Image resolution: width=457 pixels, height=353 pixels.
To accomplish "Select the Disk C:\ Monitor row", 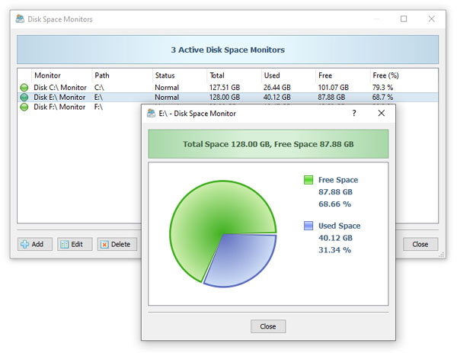I will tap(228, 87).
